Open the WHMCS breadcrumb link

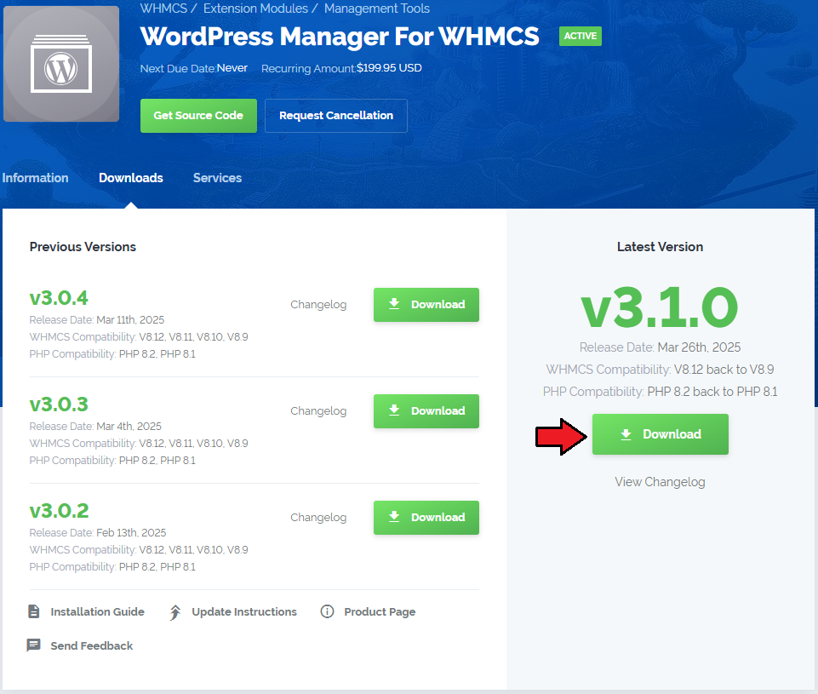click(x=163, y=9)
